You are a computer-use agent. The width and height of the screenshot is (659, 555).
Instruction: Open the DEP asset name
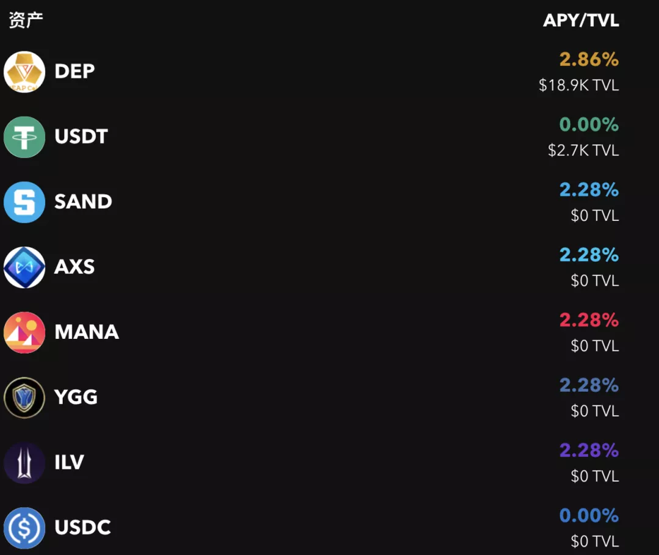[x=75, y=71]
